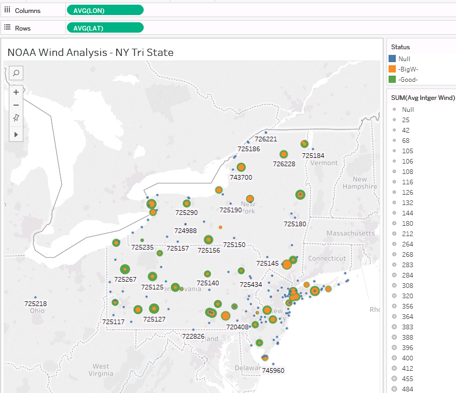Zoom in with the map plus button
Image resolution: width=456 pixels, height=393 pixels.
click(x=16, y=92)
